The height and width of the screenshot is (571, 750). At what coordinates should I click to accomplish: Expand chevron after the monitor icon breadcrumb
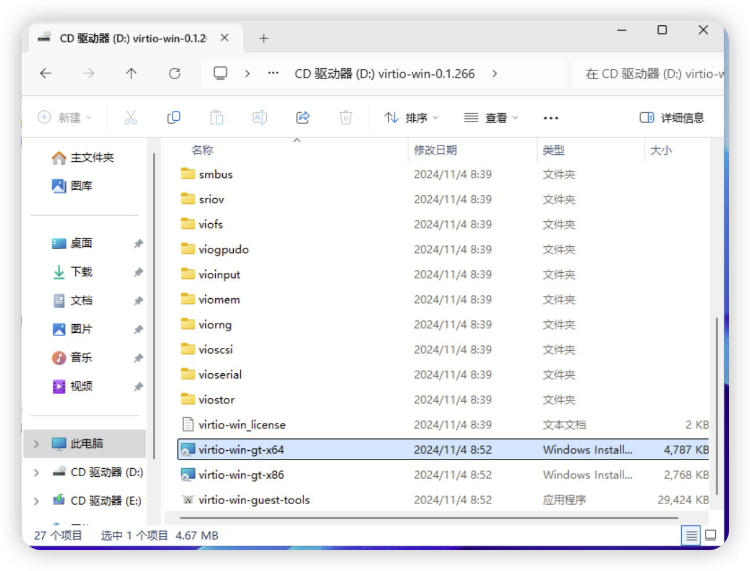coord(247,73)
